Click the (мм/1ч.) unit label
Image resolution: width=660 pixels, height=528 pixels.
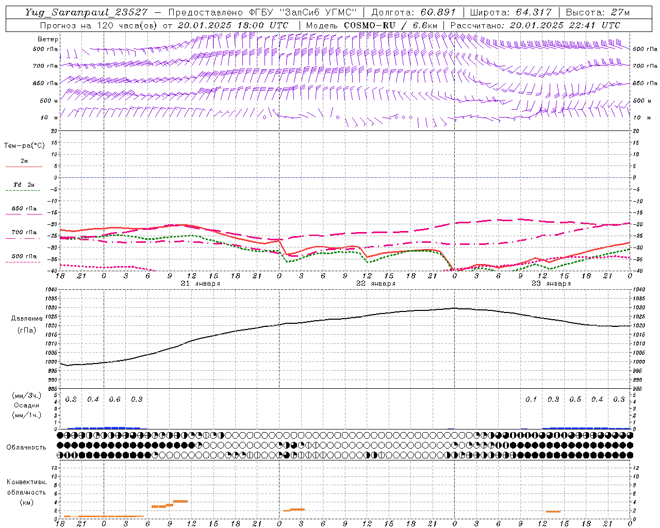27,415
